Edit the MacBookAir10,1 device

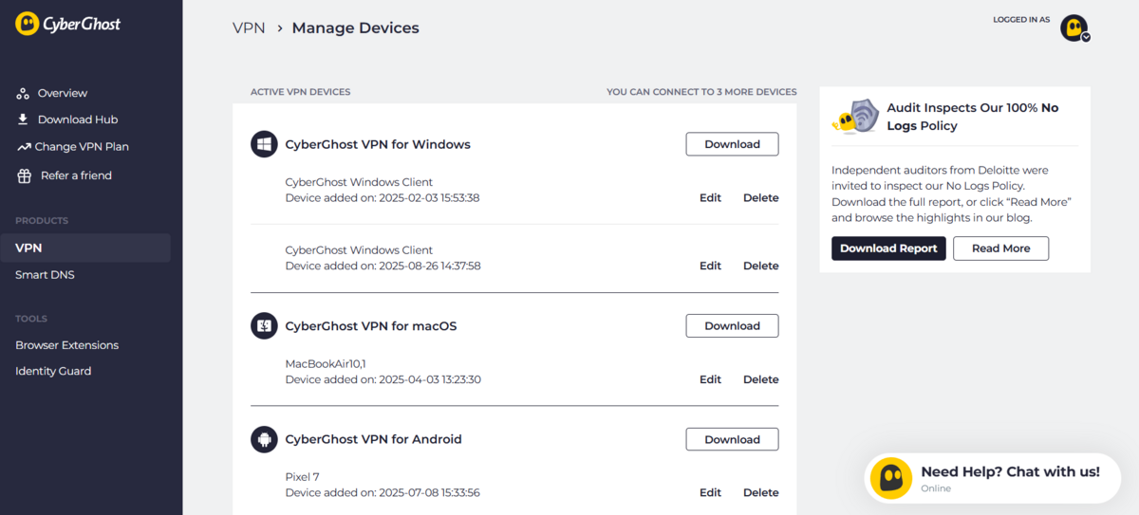[710, 379]
